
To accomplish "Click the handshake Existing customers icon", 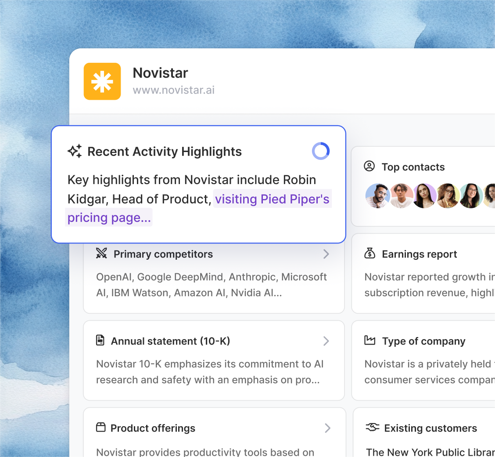I will [373, 427].
